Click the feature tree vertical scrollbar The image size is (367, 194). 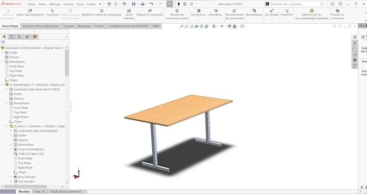coord(67,63)
